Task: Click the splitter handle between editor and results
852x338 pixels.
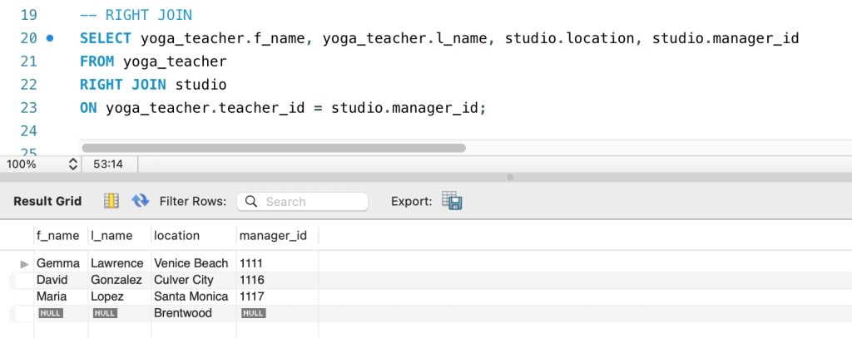Action: [x=510, y=177]
